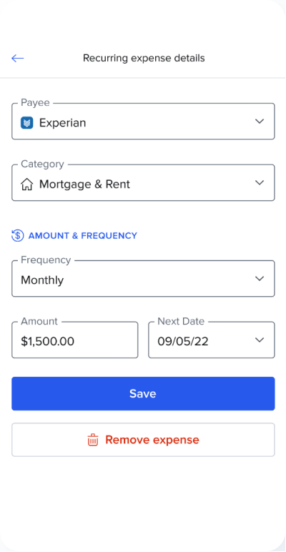Click the AMOUNT & FREQUENCY heading
Image resolution: width=286 pixels, height=552 pixels.
[82, 235]
